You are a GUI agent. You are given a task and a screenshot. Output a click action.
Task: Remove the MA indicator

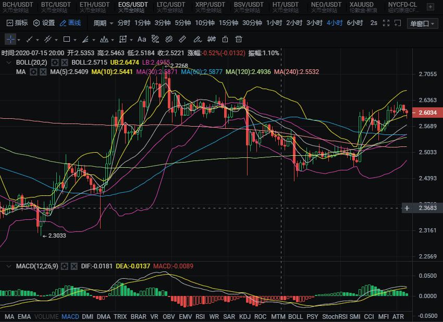click(x=43, y=72)
